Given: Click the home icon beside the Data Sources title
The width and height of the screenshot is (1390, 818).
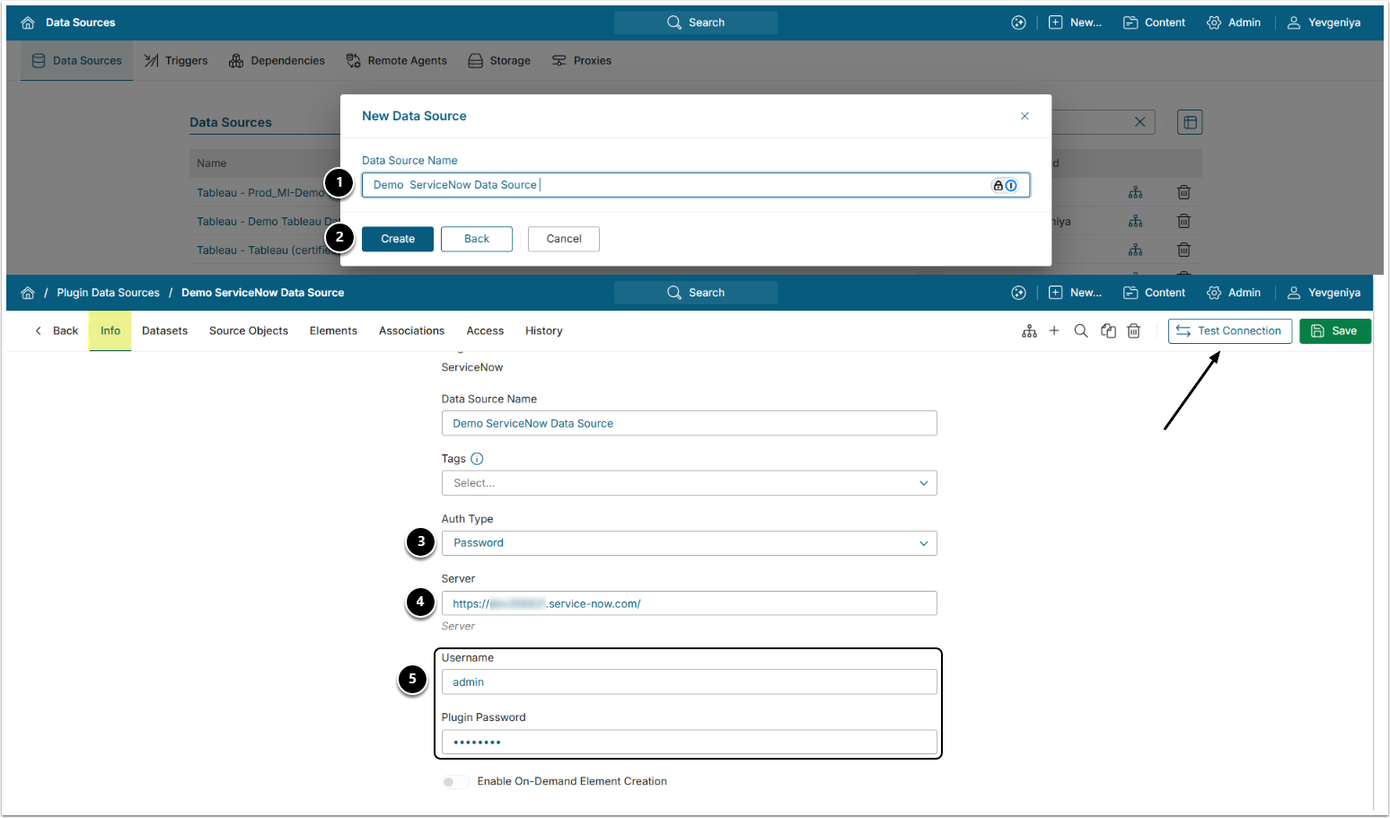Looking at the screenshot, I should tap(28, 22).
